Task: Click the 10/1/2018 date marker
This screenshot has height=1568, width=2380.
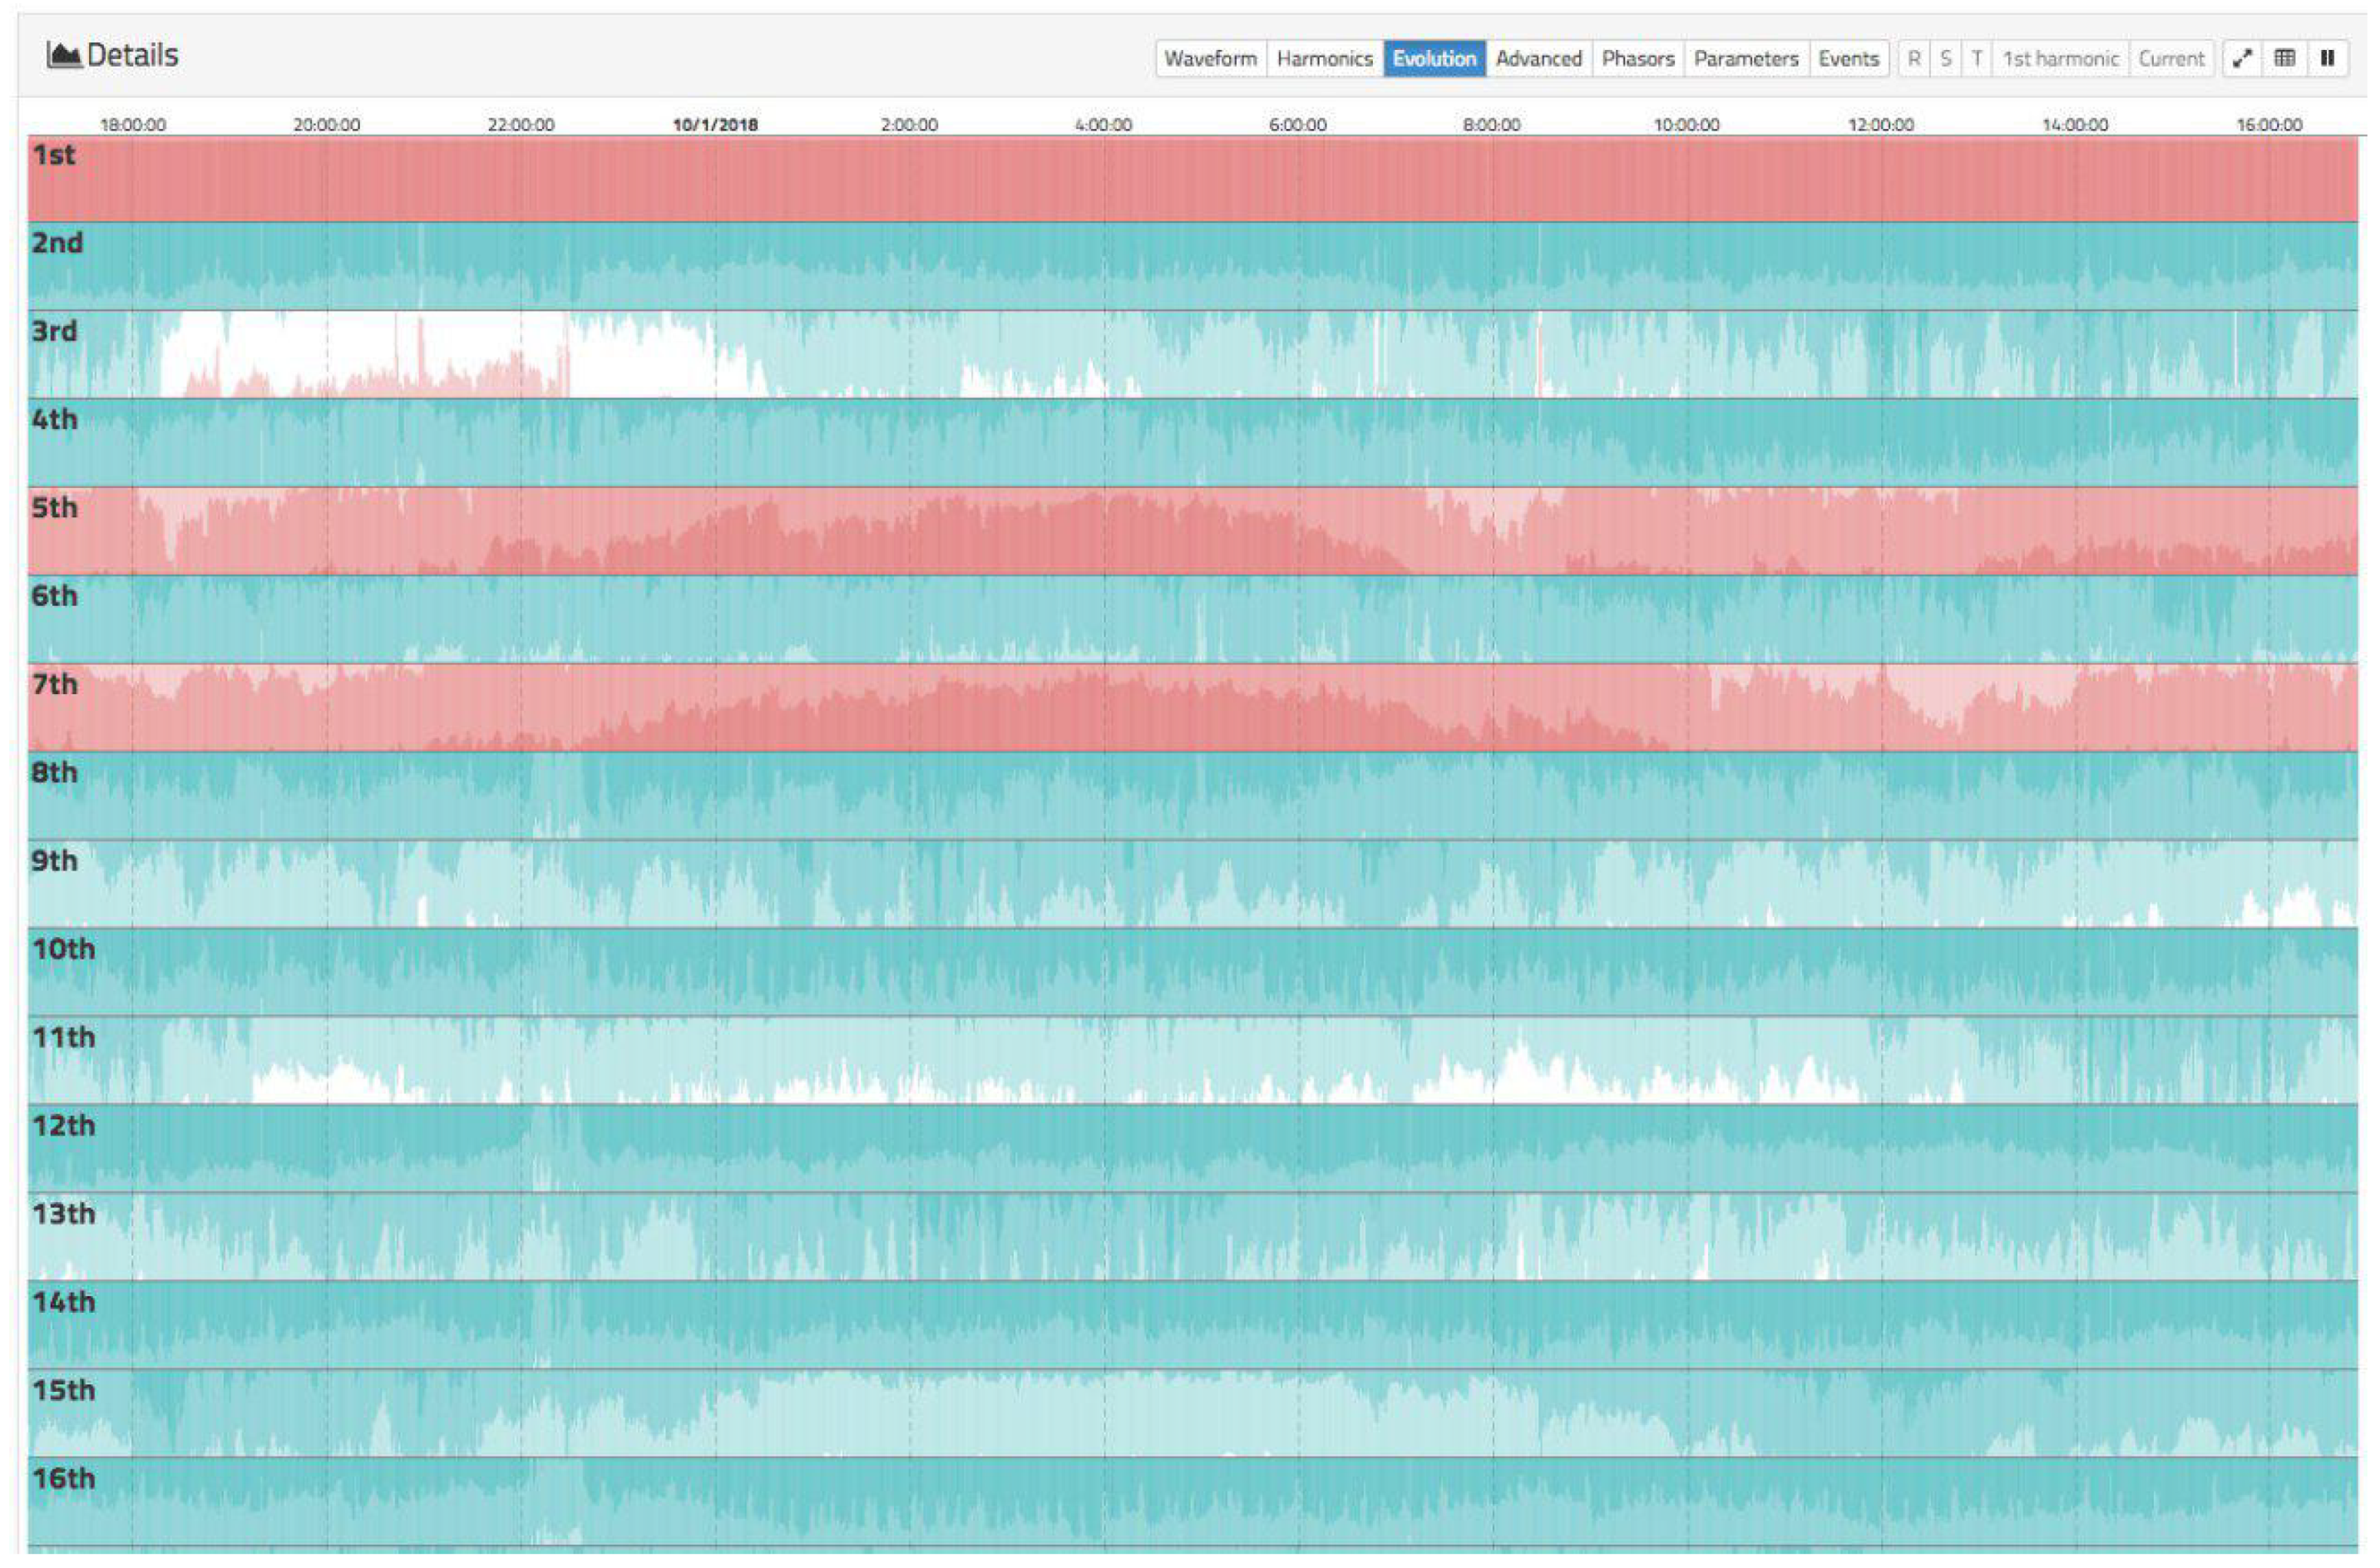Action: click(715, 125)
